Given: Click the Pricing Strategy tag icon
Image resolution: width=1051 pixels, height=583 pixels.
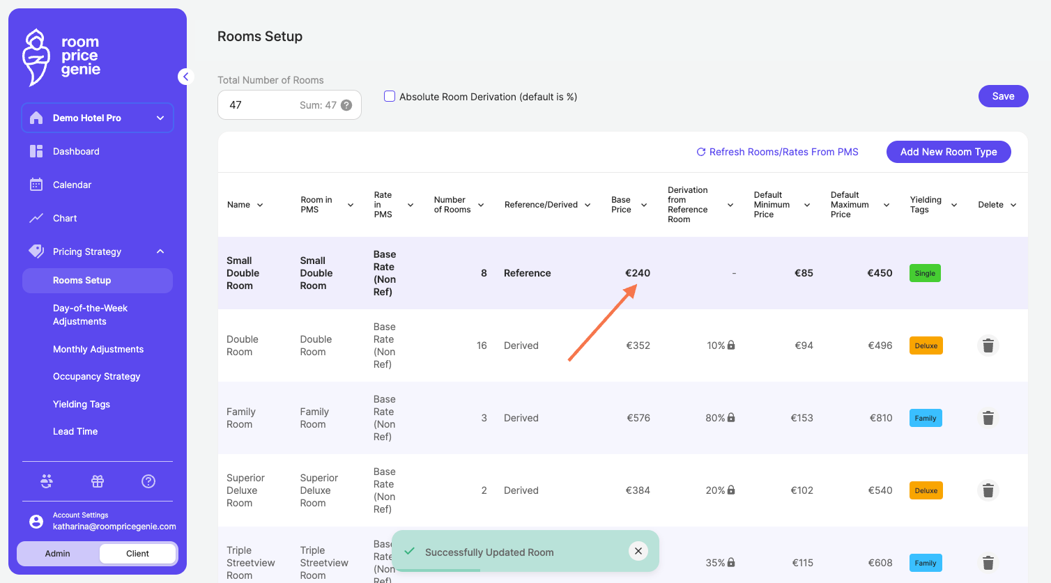Looking at the screenshot, I should click(x=36, y=251).
